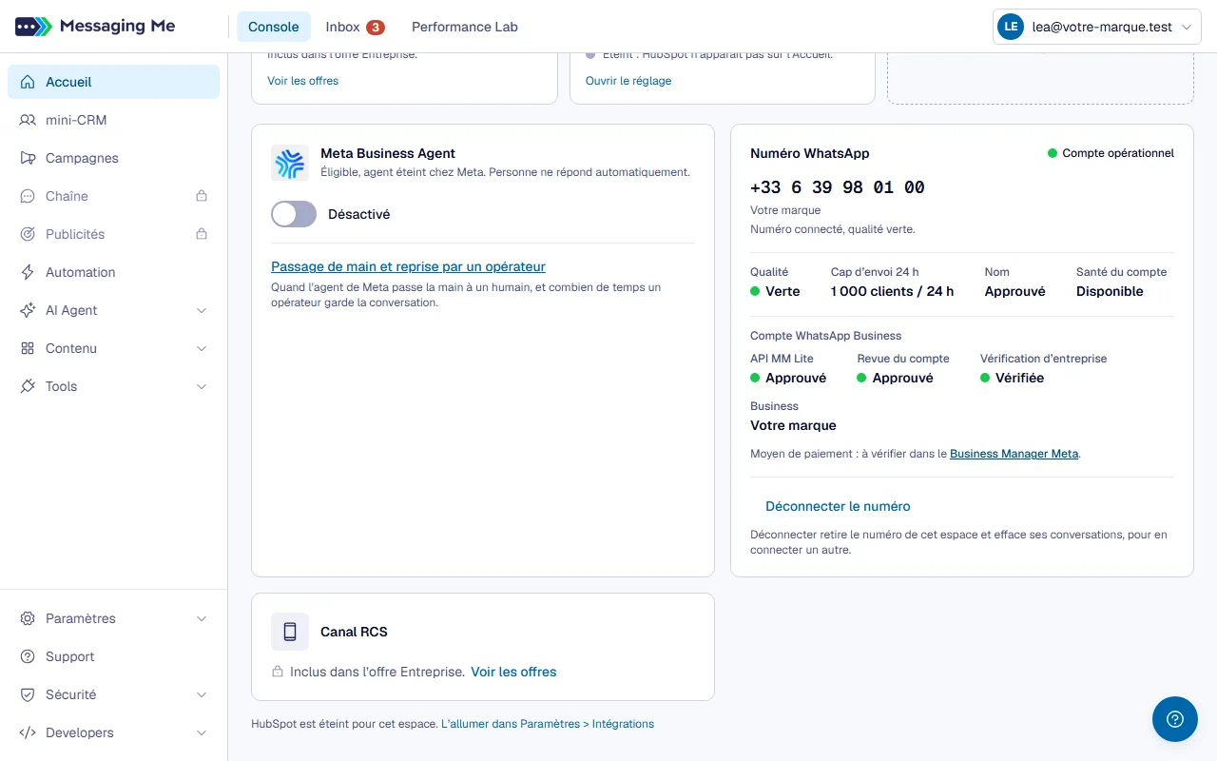Click the Chaîne chat bubble icon
Screen dimensions: 1217x761
pos(28,196)
